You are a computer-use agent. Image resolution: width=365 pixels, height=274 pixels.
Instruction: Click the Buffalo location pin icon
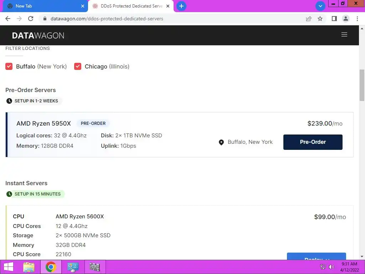tap(221, 142)
